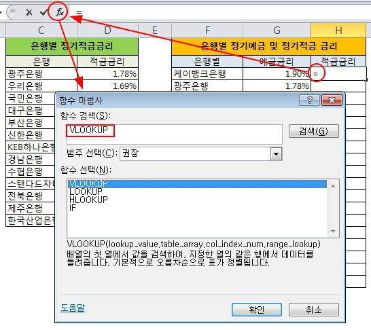Click the 은행별 정기적금금리 title cell
371x330 pixels.
(x=72, y=46)
